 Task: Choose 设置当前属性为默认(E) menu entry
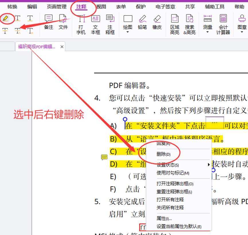tap(179, 226)
